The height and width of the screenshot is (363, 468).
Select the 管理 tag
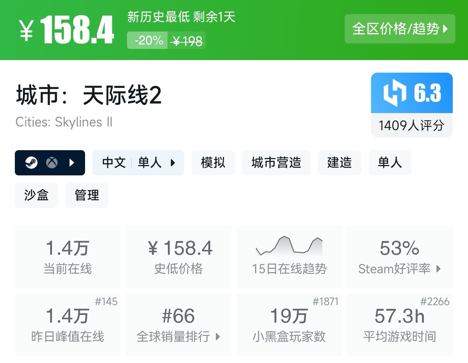coord(87,195)
